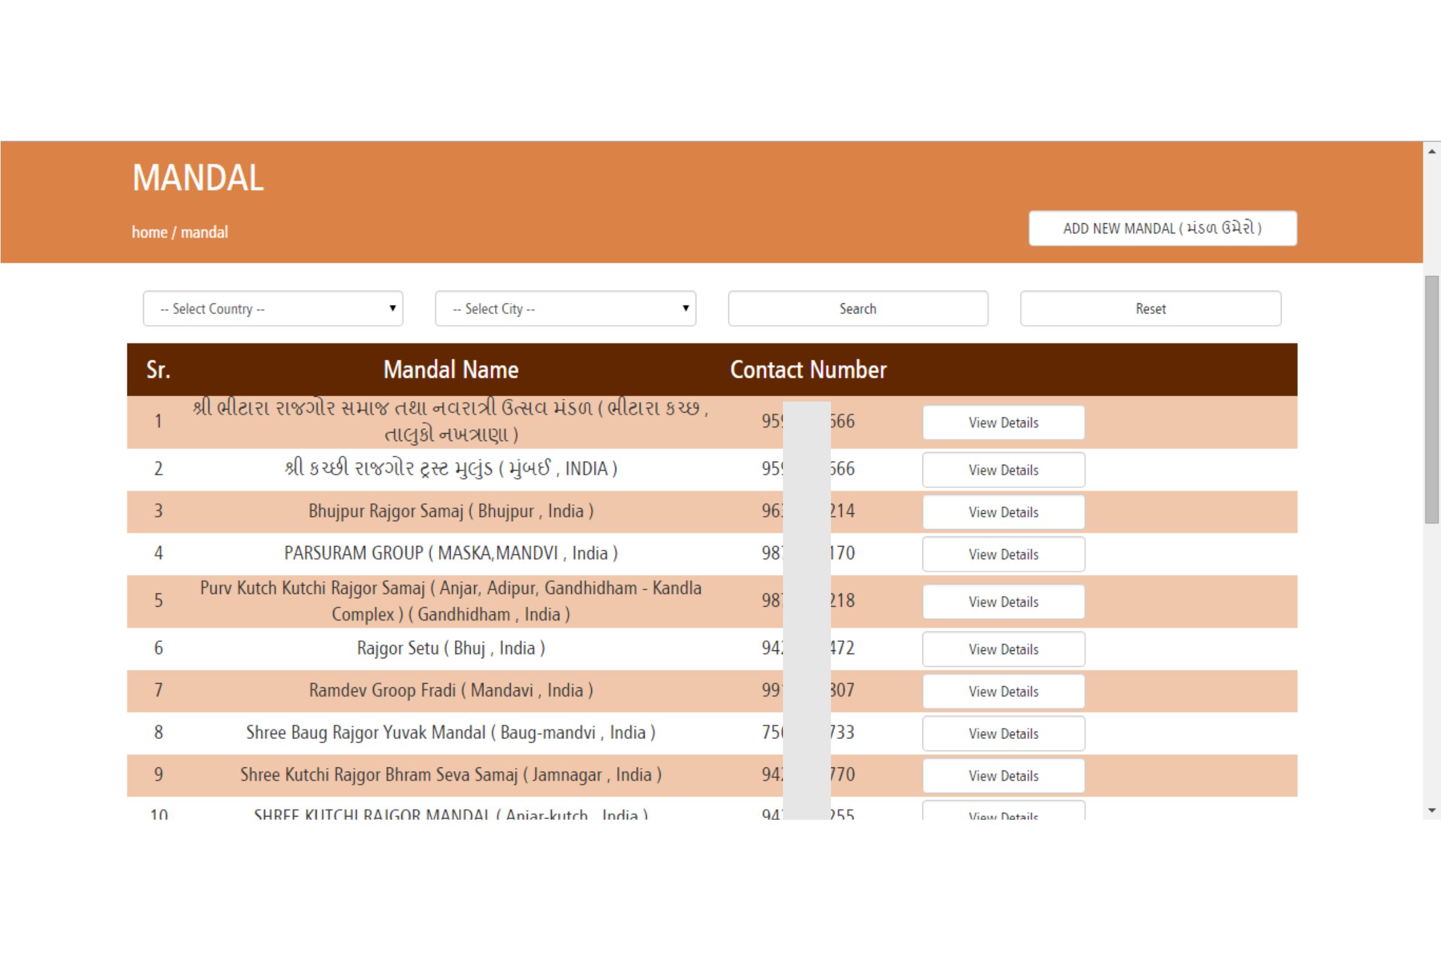This screenshot has width=1441, height=961.
Task: View details for PARSURAM GROUP
Action: [1004, 554]
